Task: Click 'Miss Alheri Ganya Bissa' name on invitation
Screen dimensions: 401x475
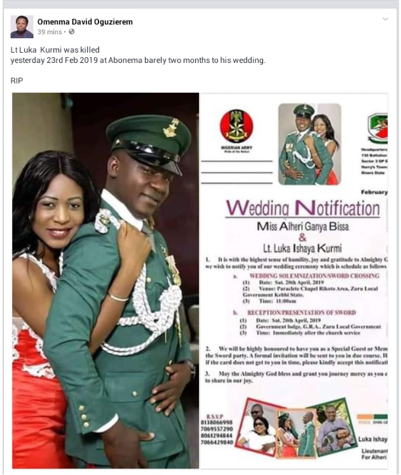Action: (302, 226)
